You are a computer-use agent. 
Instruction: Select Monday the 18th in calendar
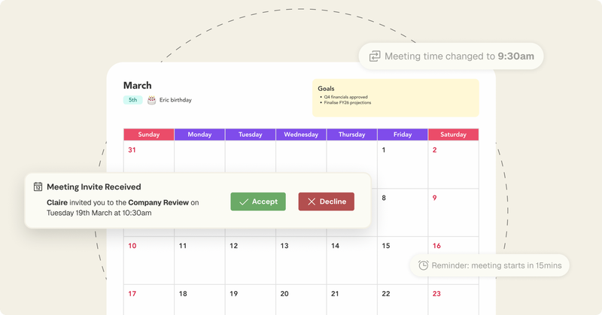point(199,300)
